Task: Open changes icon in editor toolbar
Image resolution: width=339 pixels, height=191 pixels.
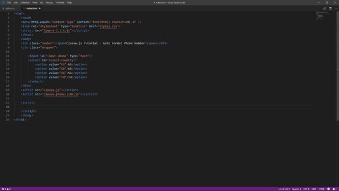Action: [x=325, y=8]
